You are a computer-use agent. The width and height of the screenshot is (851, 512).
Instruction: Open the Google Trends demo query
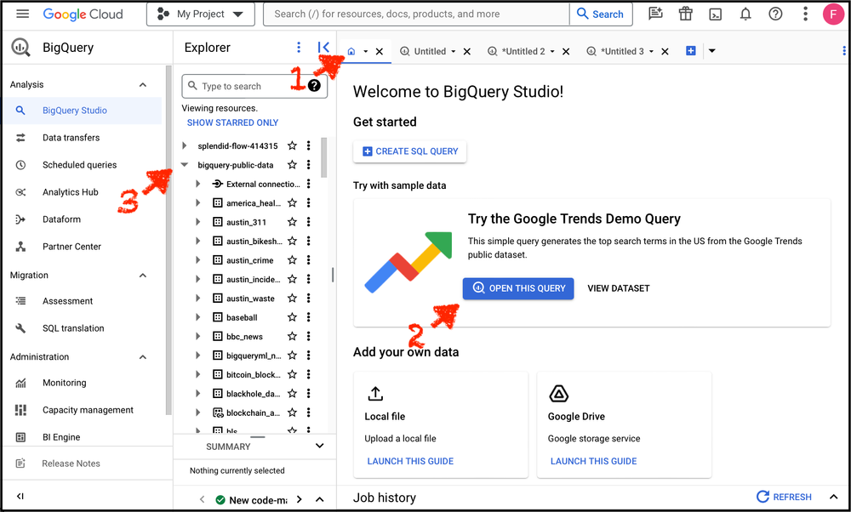(518, 288)
